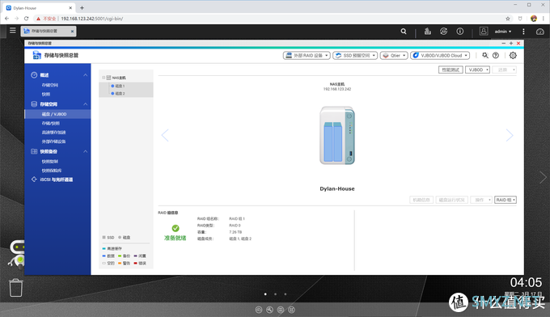Viewport: 550px width, 317px height.
Task: Open the RAID 组 dropdown button
Action: pos(505,200)
